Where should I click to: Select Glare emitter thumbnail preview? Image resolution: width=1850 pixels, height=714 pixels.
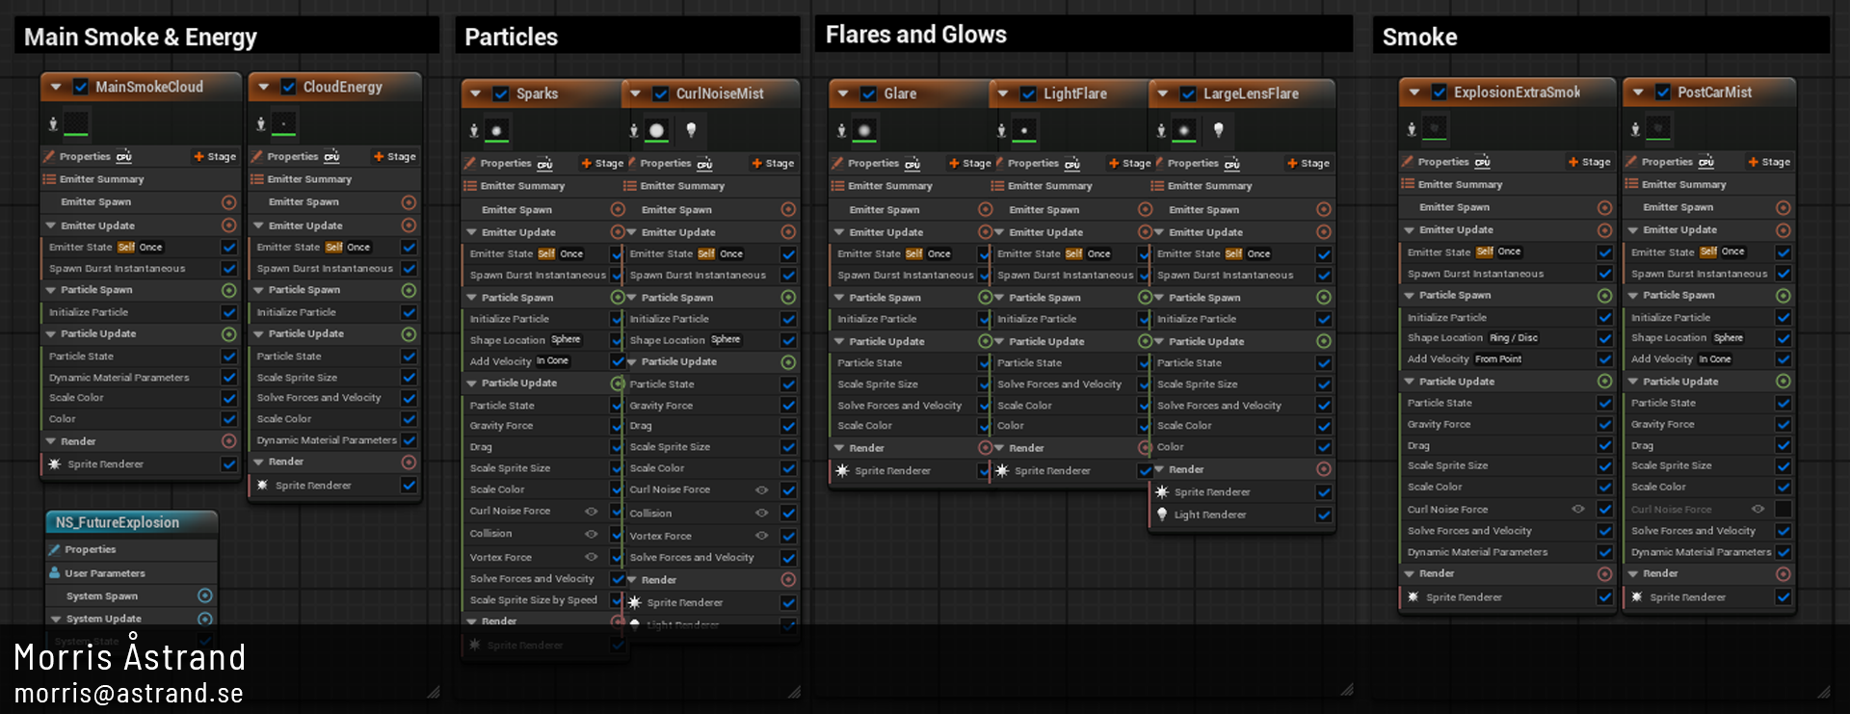(864, 130)
